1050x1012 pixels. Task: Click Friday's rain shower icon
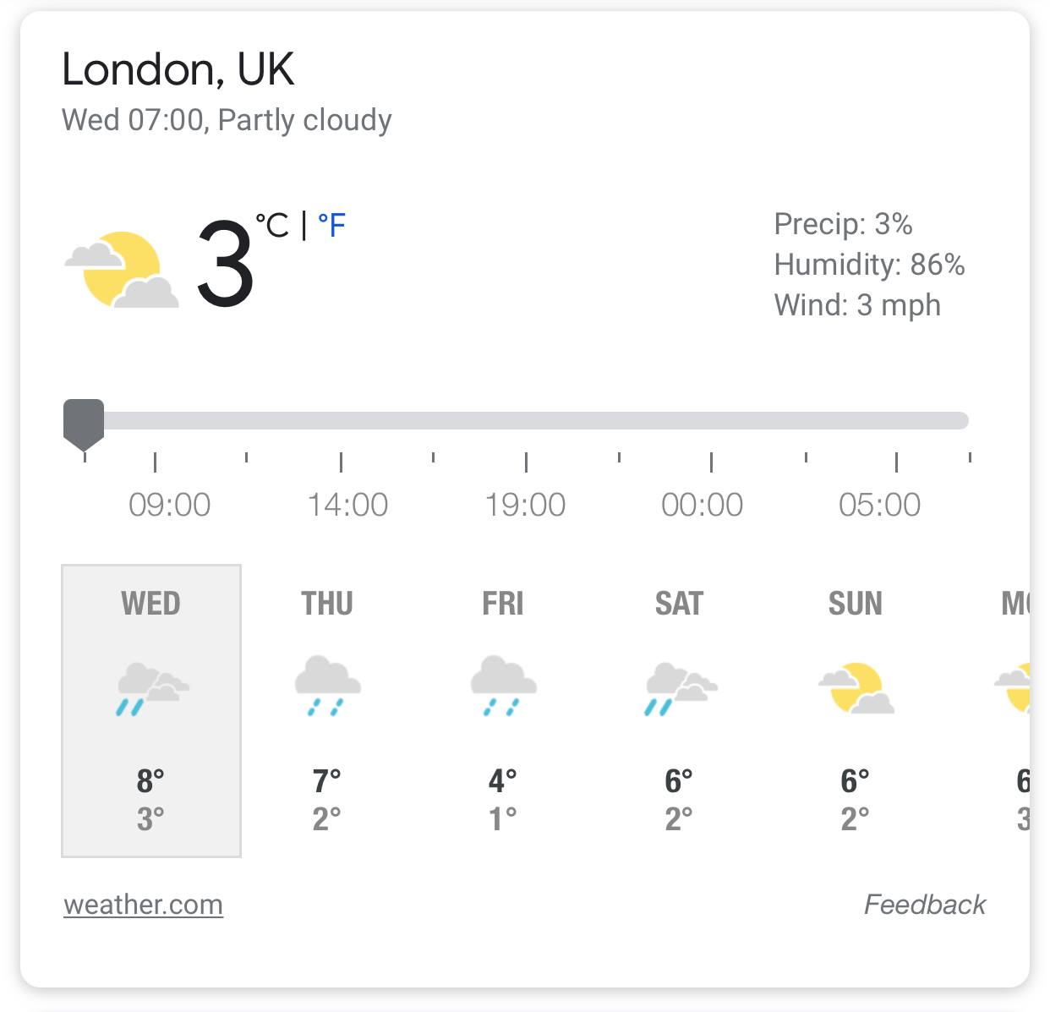pyautogui.click(x=503, y=685)
